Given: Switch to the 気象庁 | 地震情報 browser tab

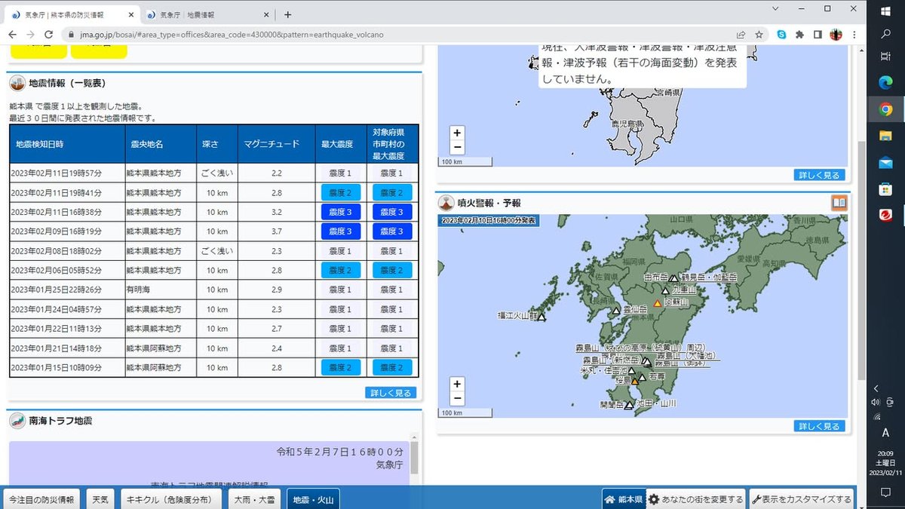Looking at the screenshot, I should coord(197,14).
